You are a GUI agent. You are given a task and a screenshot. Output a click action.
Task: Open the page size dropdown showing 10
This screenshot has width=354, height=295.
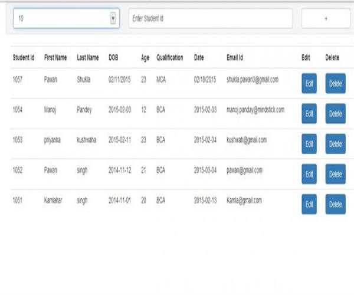pyautogui.click(x=65, y=18)
